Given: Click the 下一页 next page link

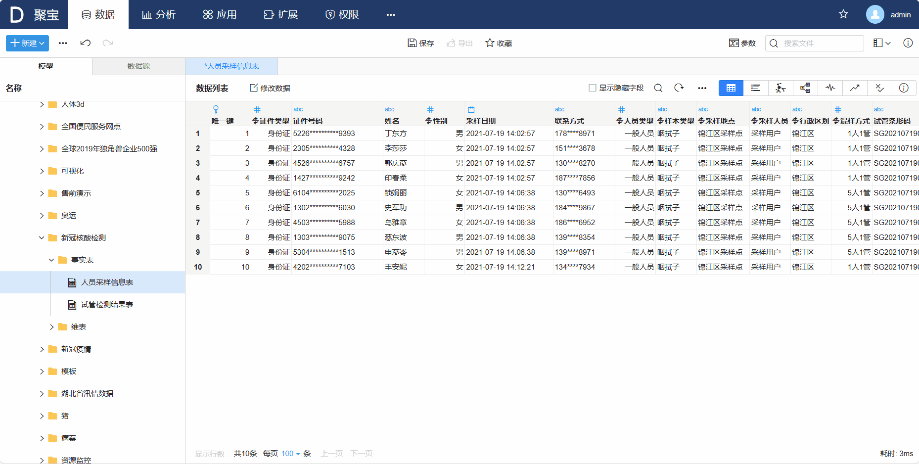Looking at the screenshot, I should coord(362,454).
